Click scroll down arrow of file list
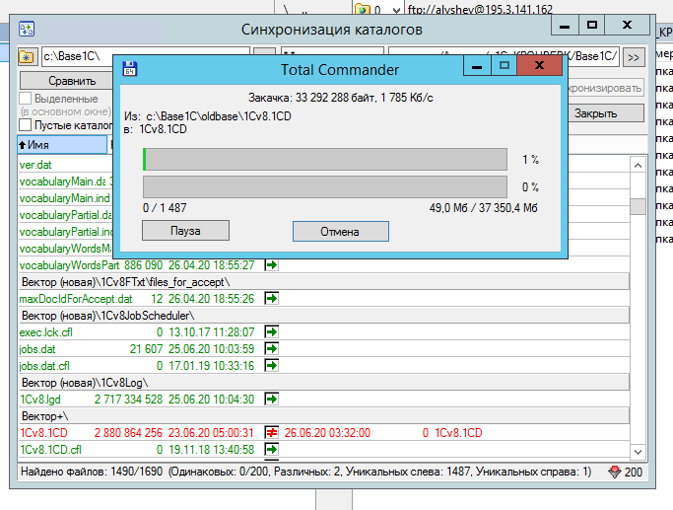 pos(638,452)
